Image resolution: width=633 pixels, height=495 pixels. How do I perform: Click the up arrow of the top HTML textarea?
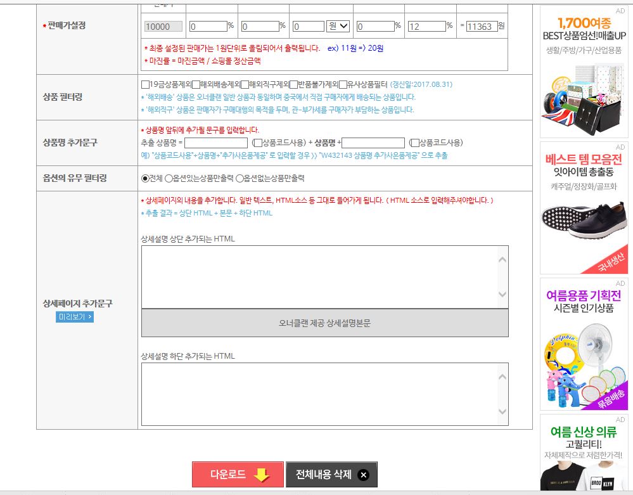(502, 260)
